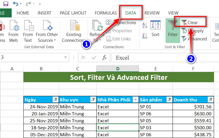The height and width of the screenshot is (138, 219).
Task: Select the SP 01 product cell
Action: click(x=156, y=107)
